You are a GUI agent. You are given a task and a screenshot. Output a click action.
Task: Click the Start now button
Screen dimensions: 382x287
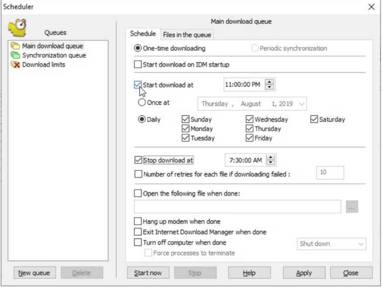[x=148, y=273]
